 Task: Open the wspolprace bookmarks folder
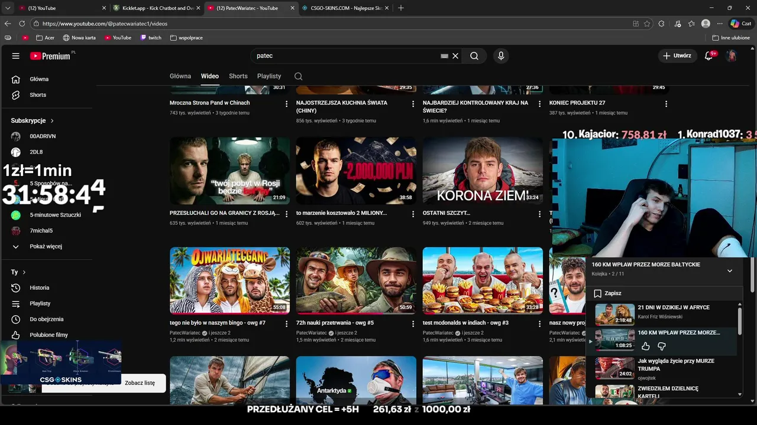(186, 38)
